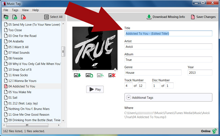Open the Help menu
Image resolution: width=220 pixels, height=136 pixels.
(36, 10)
